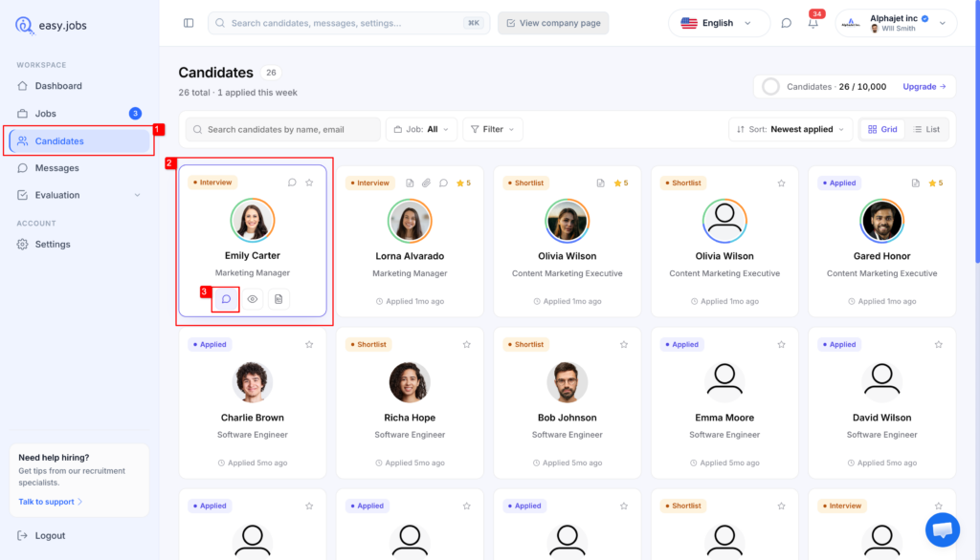Click Richa Hope's profile photo
The width and height of the screenshot is (980, 560).
pos(410,382)
